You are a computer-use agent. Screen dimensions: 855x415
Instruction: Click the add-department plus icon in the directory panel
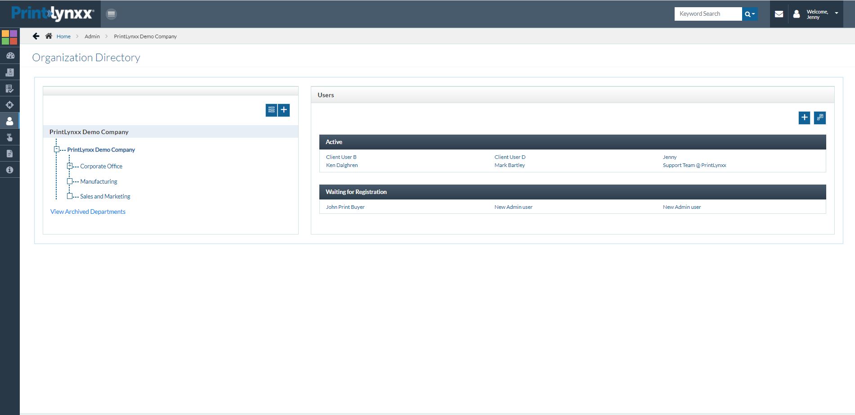click(284, 109)
